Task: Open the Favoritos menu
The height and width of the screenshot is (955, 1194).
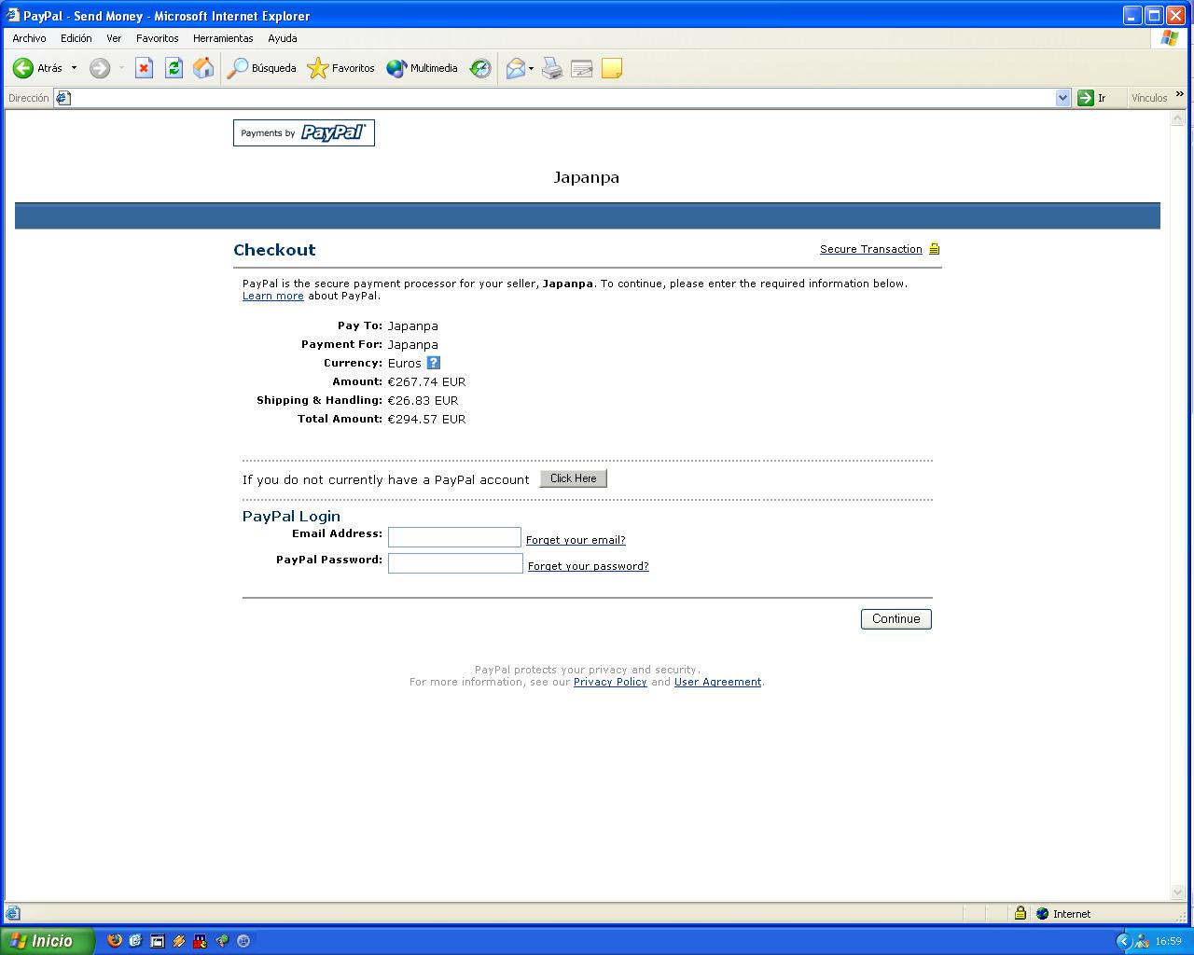Action: [x=158, y=38]
